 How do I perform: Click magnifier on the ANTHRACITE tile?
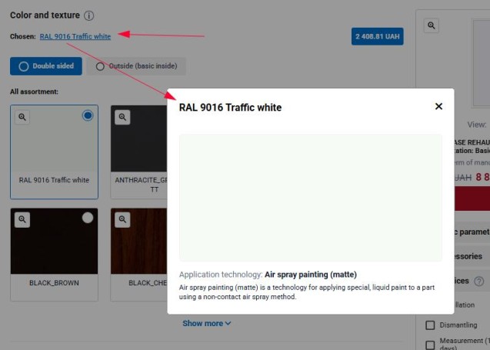[122, 117]
